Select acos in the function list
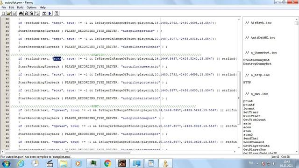Viewport: 299px width, 168px height. 247,127
